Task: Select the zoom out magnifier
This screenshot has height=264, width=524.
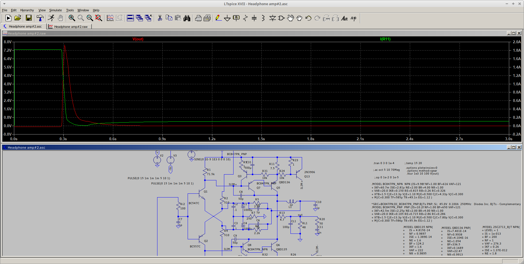Action: [90, 18]
